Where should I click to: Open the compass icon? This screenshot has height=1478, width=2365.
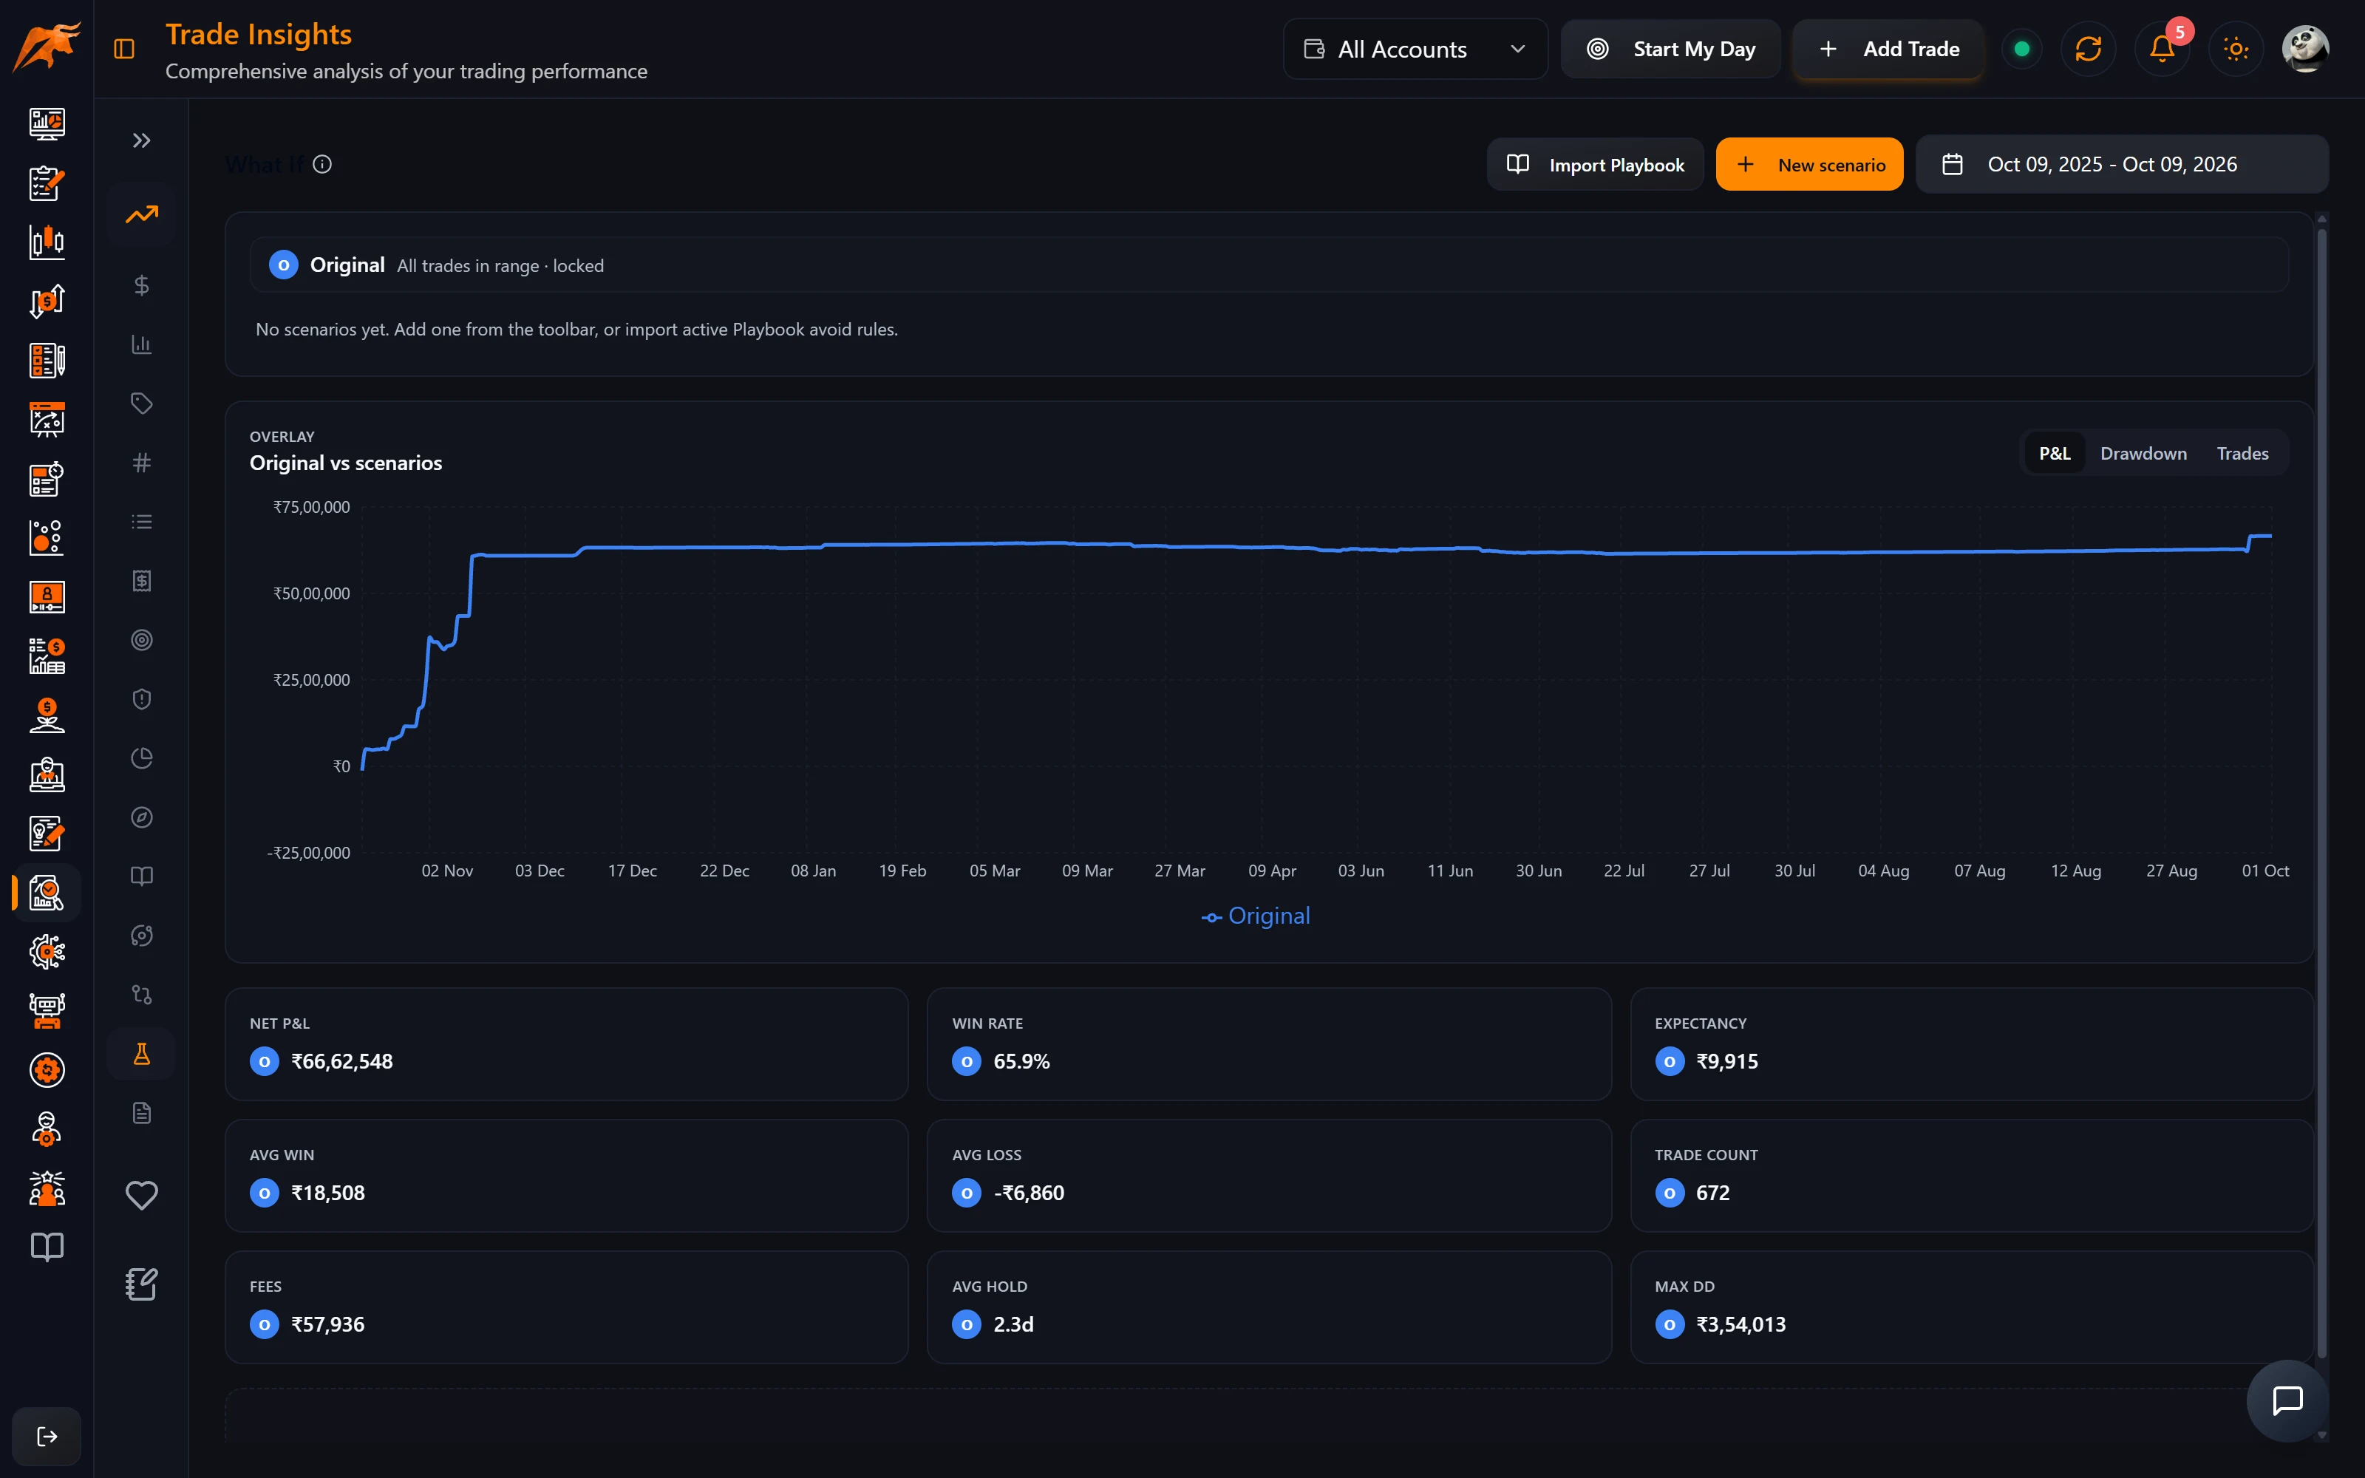142,817
